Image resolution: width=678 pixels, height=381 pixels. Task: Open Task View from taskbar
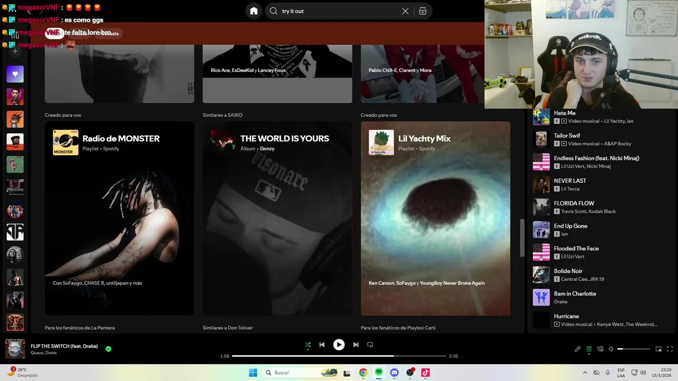point(347,373)
